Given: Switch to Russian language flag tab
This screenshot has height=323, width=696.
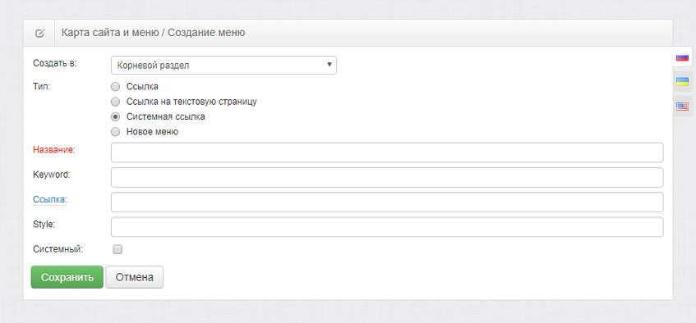Looking at the screenshot, I should [682, 57].
